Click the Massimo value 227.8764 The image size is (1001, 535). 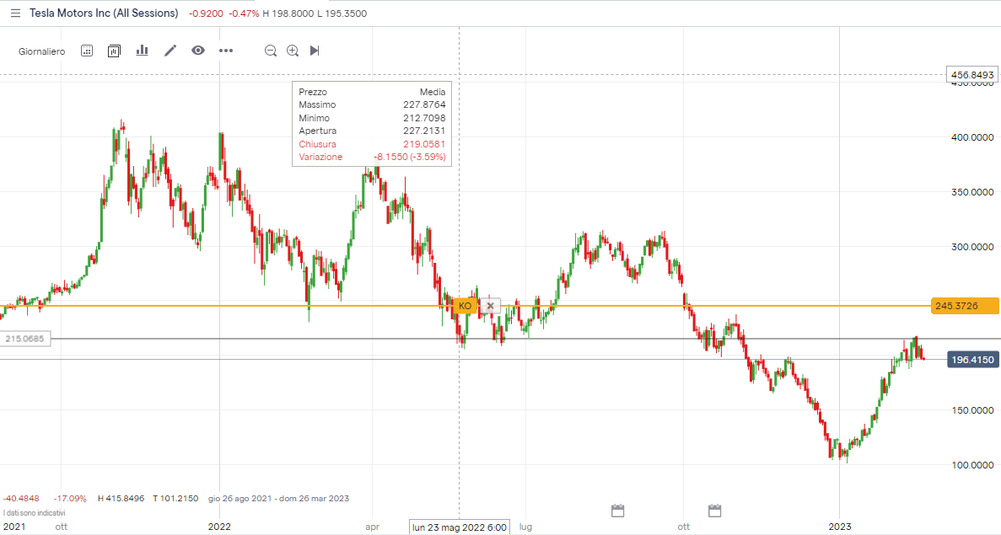pyautogui.click(x=424, y=104)
